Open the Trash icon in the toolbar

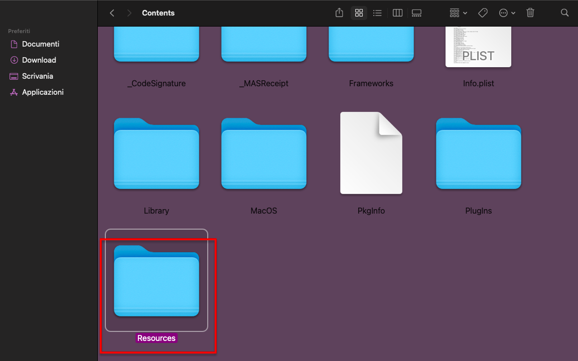530,13
